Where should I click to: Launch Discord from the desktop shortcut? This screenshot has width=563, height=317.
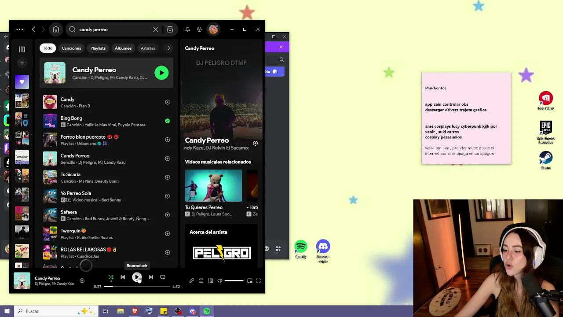pyautogui.click(x=323, y=251)
